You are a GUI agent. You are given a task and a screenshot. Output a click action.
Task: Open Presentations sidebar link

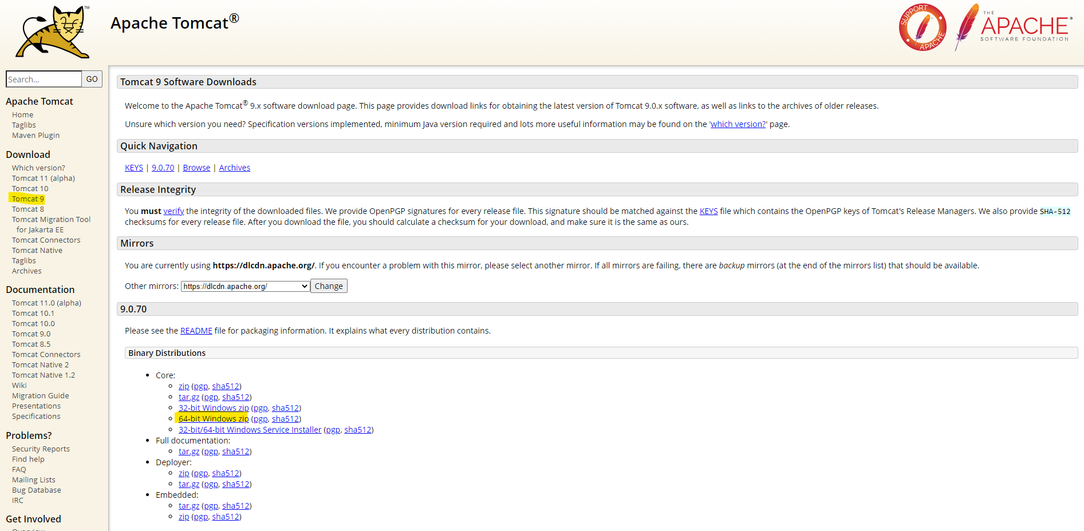pyautogui.click(x=37, y=406)
